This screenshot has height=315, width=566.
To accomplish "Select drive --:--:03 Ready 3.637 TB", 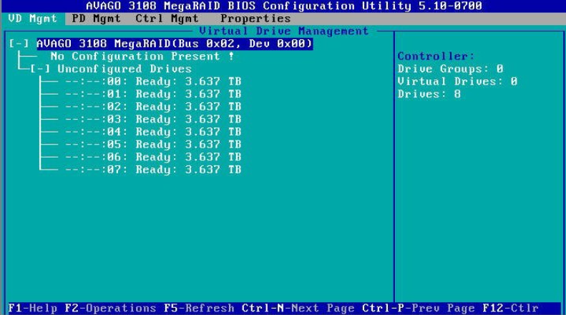I will [153, 120].
